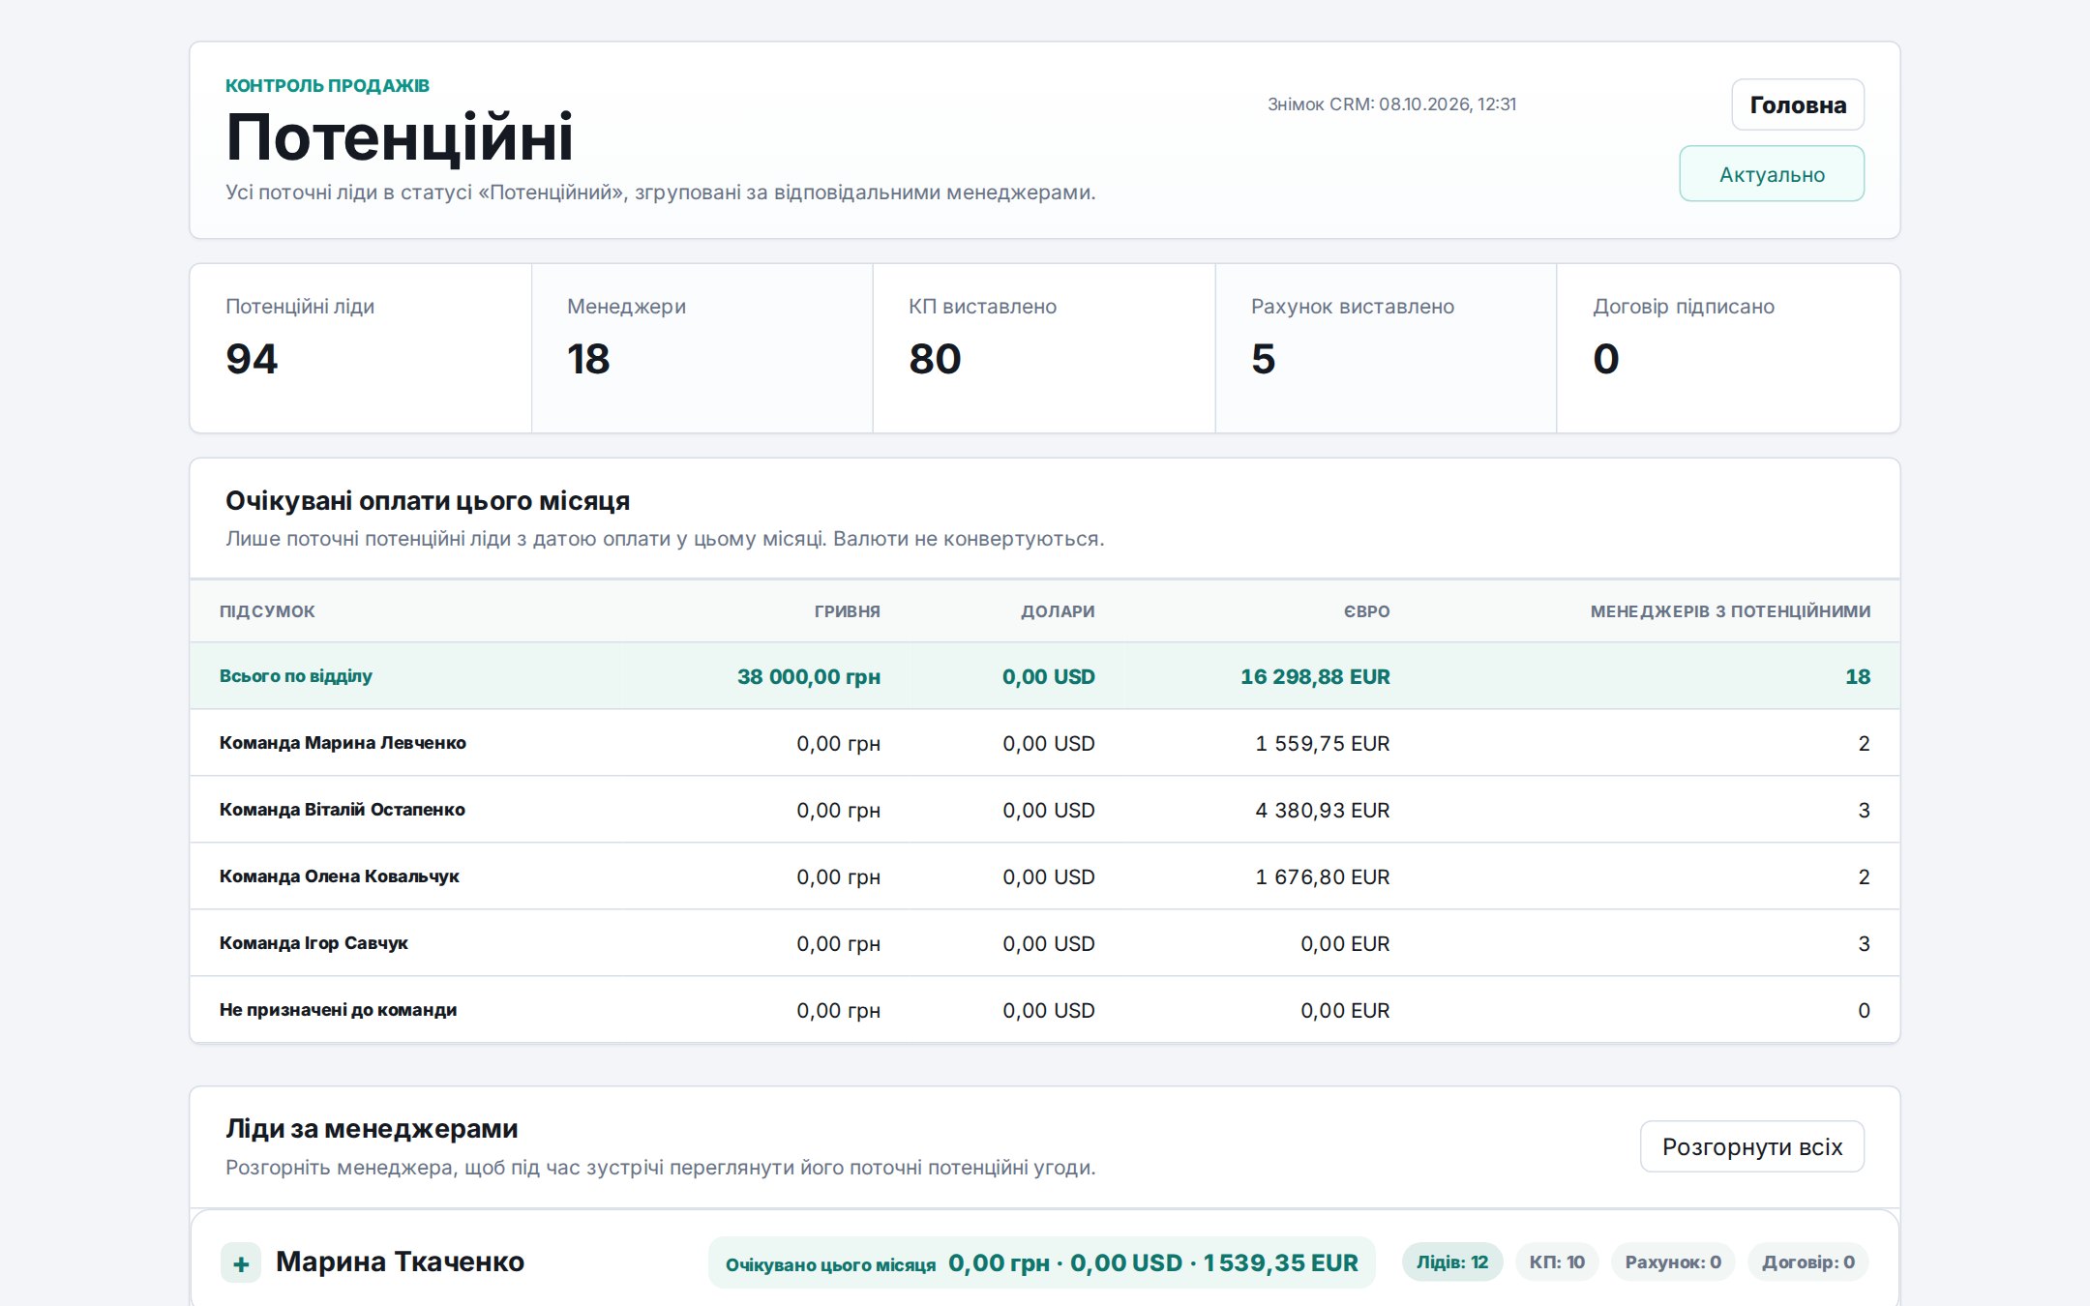This screenshot has width=2090, height=1306.
Task: Click the КП: 10 badge
Action: 1557,1262
